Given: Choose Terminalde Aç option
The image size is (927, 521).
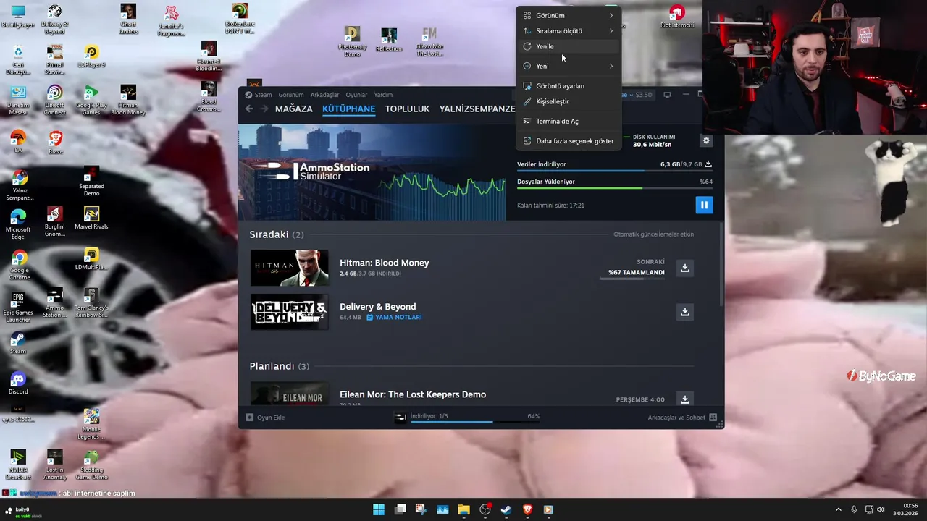Looking at the screenshot, I should pyautogui.click(x=569, y=121).
